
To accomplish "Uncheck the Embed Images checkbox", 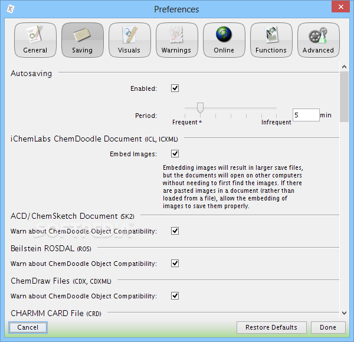I will click(x=175, y=154).
